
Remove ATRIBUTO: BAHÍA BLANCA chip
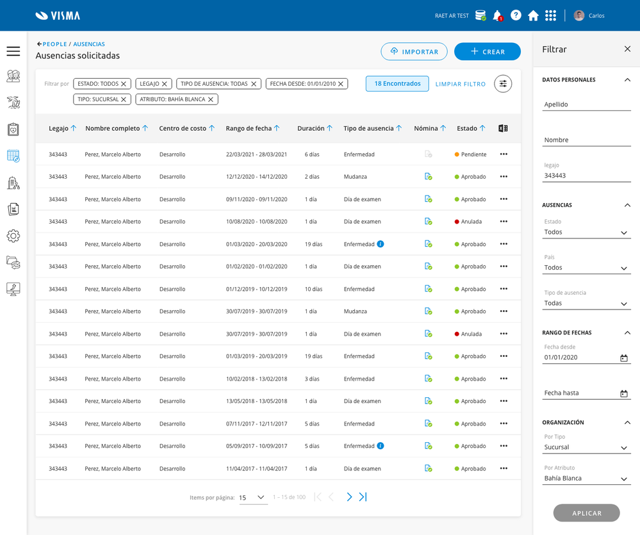211,99
